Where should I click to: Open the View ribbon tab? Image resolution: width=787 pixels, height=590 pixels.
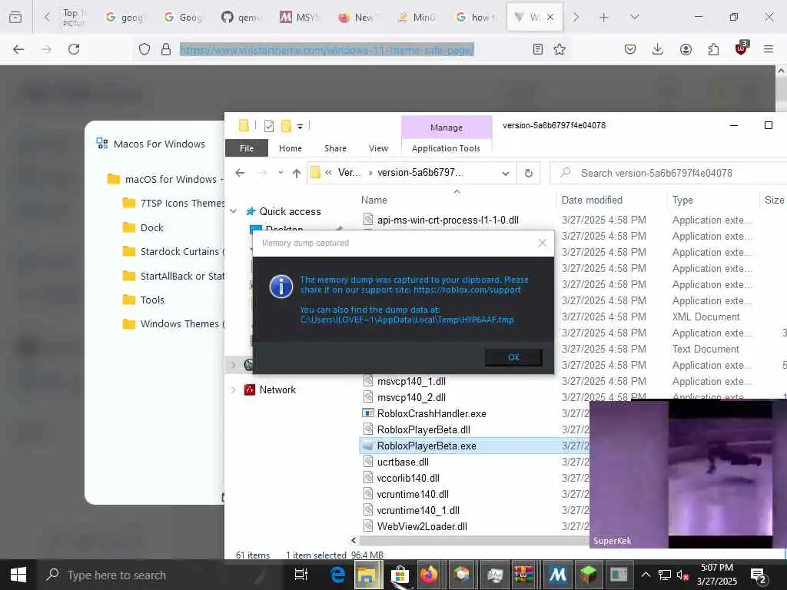(x=378, y=148)
